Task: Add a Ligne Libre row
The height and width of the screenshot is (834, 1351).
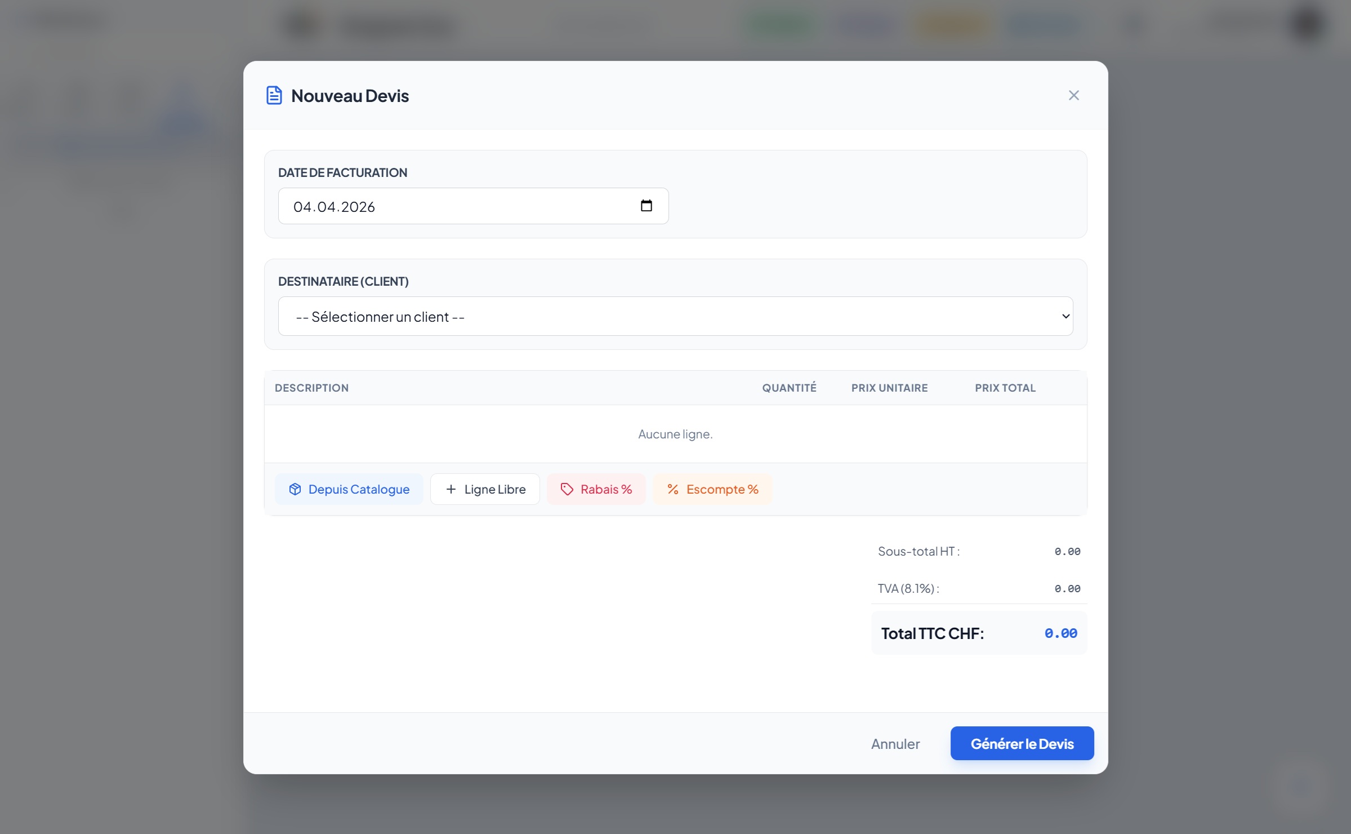Action: (x=494, y=489)
